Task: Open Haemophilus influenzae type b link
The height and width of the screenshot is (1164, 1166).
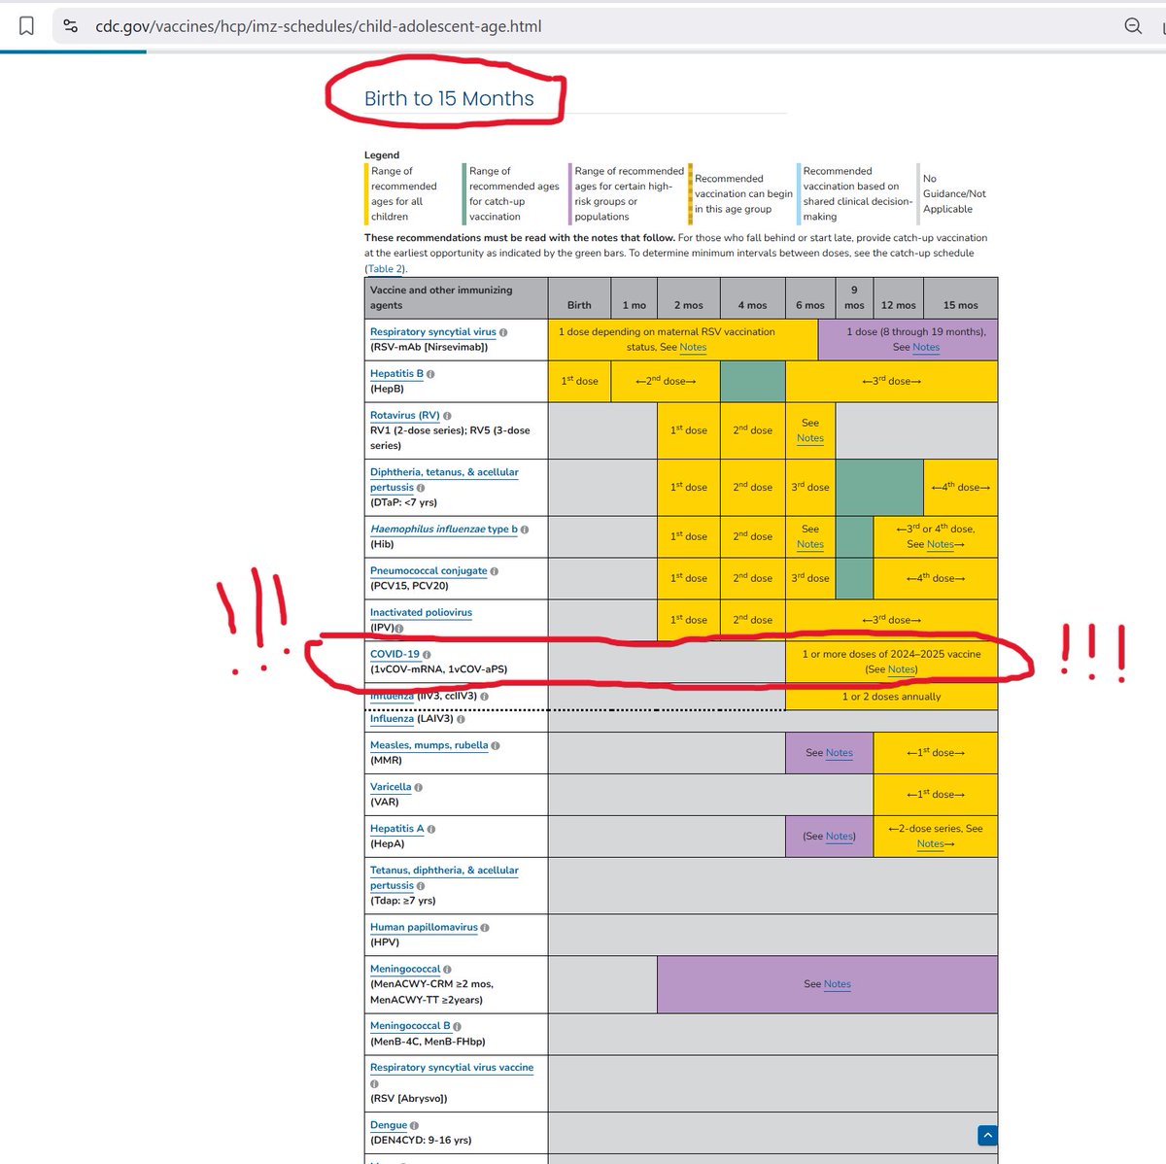Action: pos(444,530)
